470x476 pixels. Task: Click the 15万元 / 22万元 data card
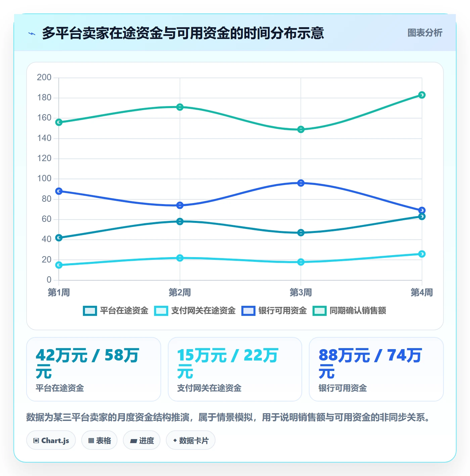235,369
